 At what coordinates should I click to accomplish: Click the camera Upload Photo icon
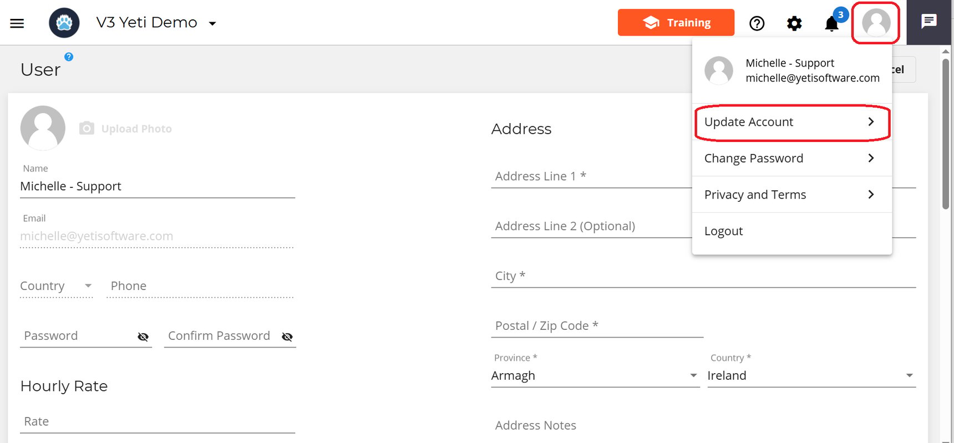click(87, 128)
